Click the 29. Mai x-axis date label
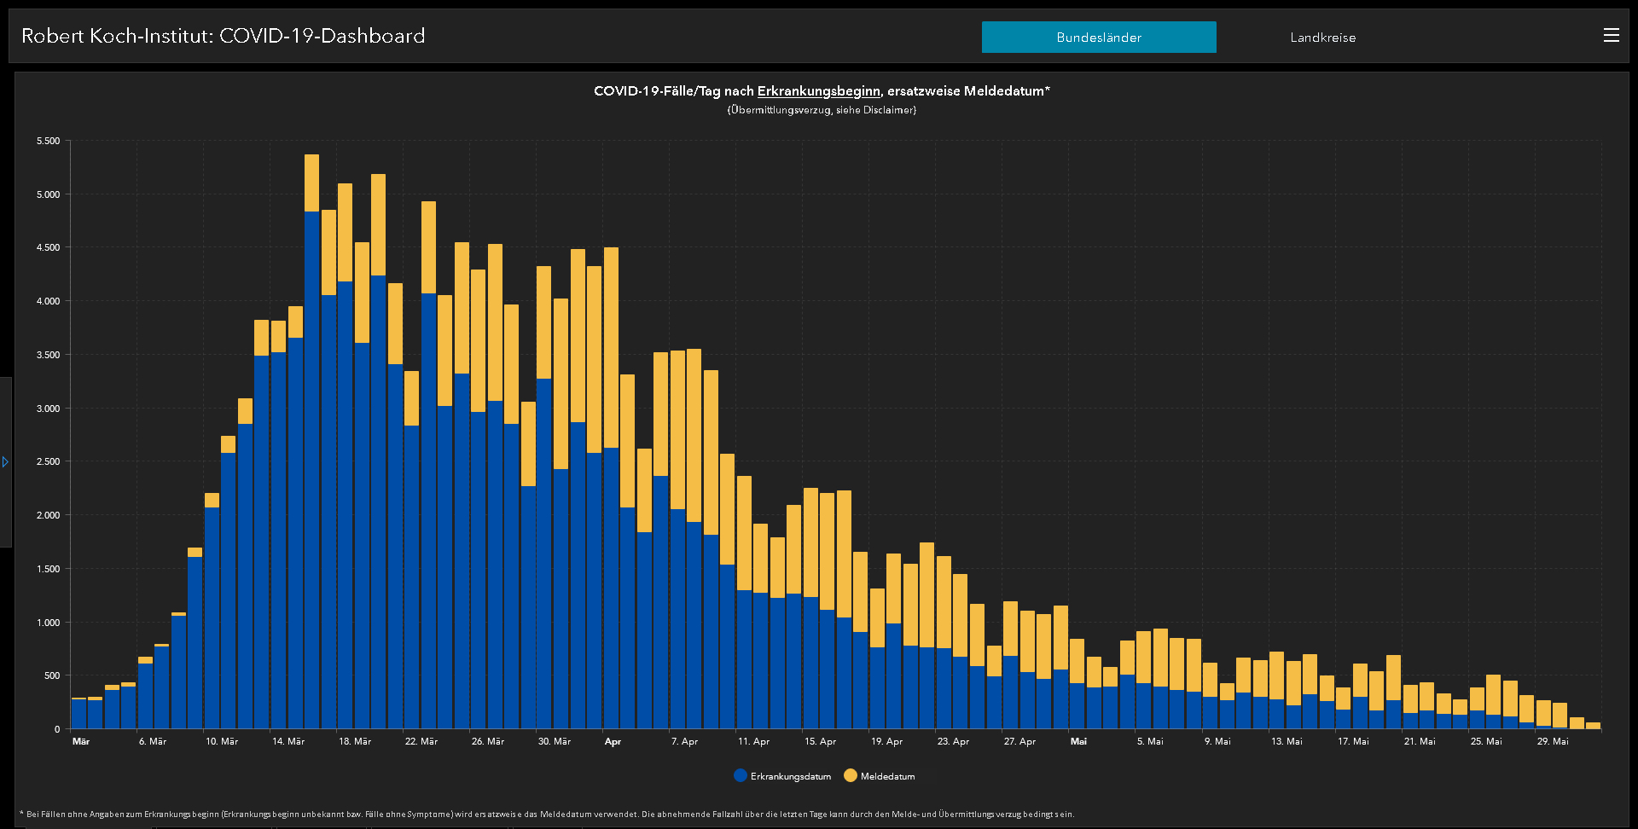Viewport: 1638px width, 829px height. (x=1553, y=741)
